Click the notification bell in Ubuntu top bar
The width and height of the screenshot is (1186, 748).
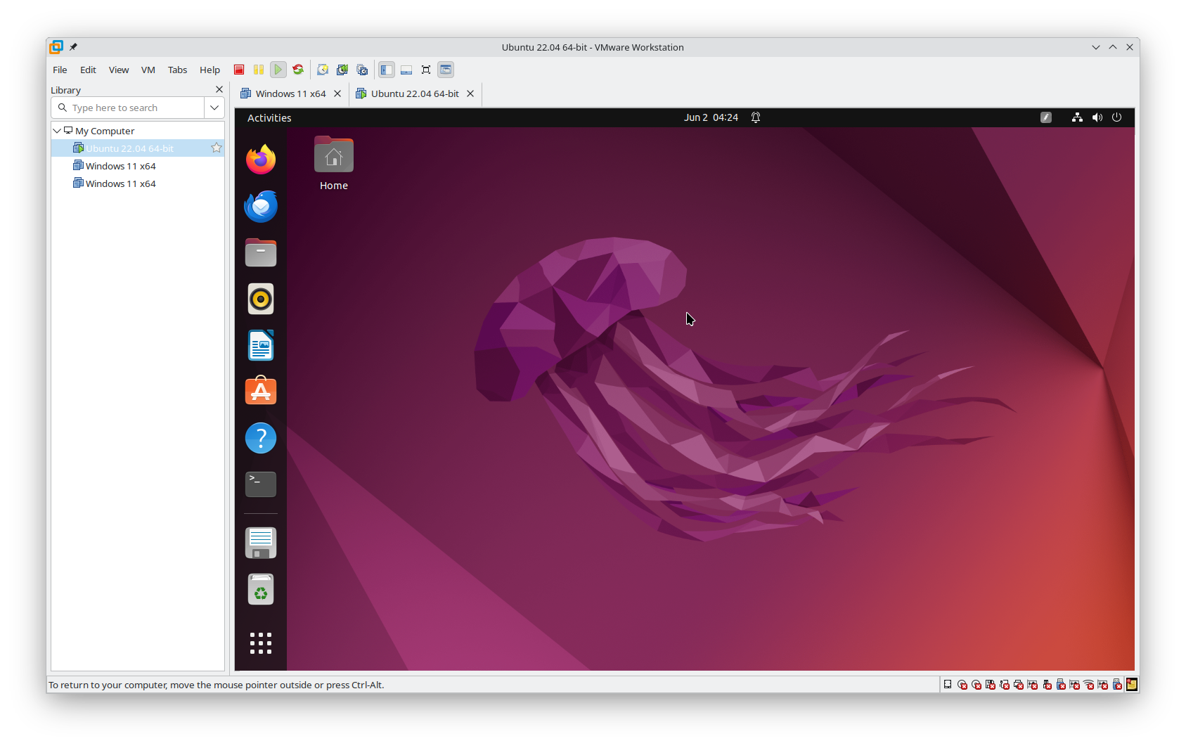(x=756, y=117)
